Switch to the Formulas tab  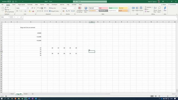click(x=30, y=4)
